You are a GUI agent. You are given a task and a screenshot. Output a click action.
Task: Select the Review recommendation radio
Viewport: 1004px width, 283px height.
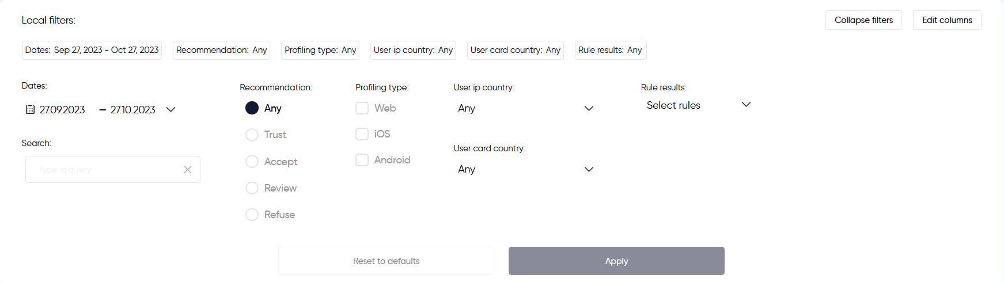tap(252, 188)
